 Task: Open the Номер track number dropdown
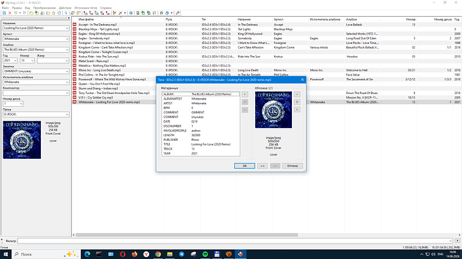32,61
